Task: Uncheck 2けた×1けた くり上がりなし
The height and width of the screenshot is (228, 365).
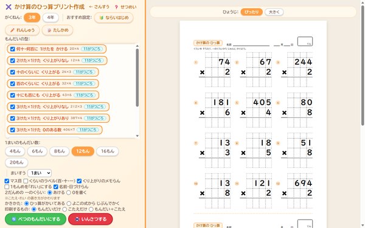Action: [13, 60]
